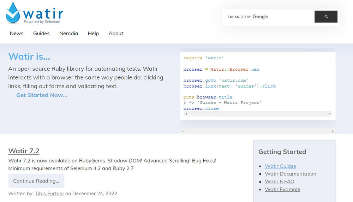
Task: Open the About menu item
Action: click(116, 33)
